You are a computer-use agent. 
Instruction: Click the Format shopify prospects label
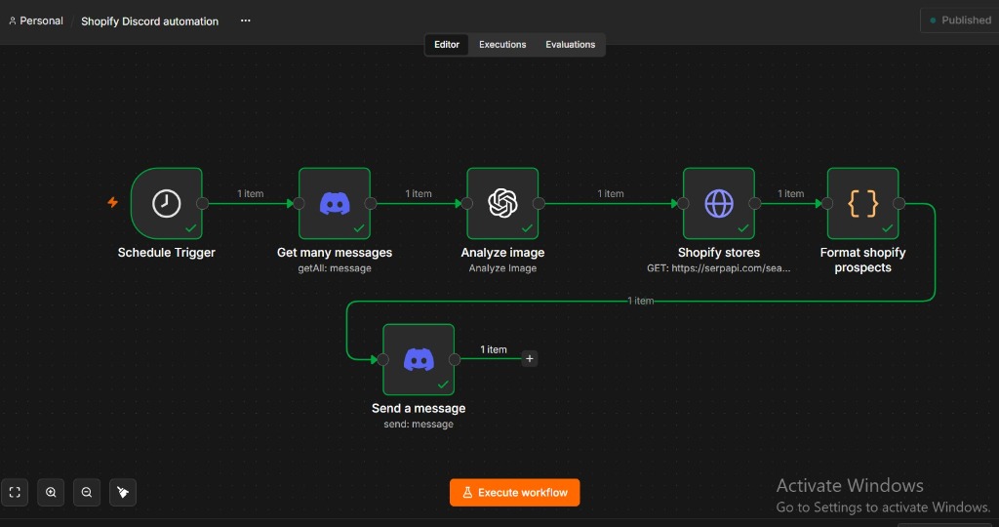(x=862, y=260)
